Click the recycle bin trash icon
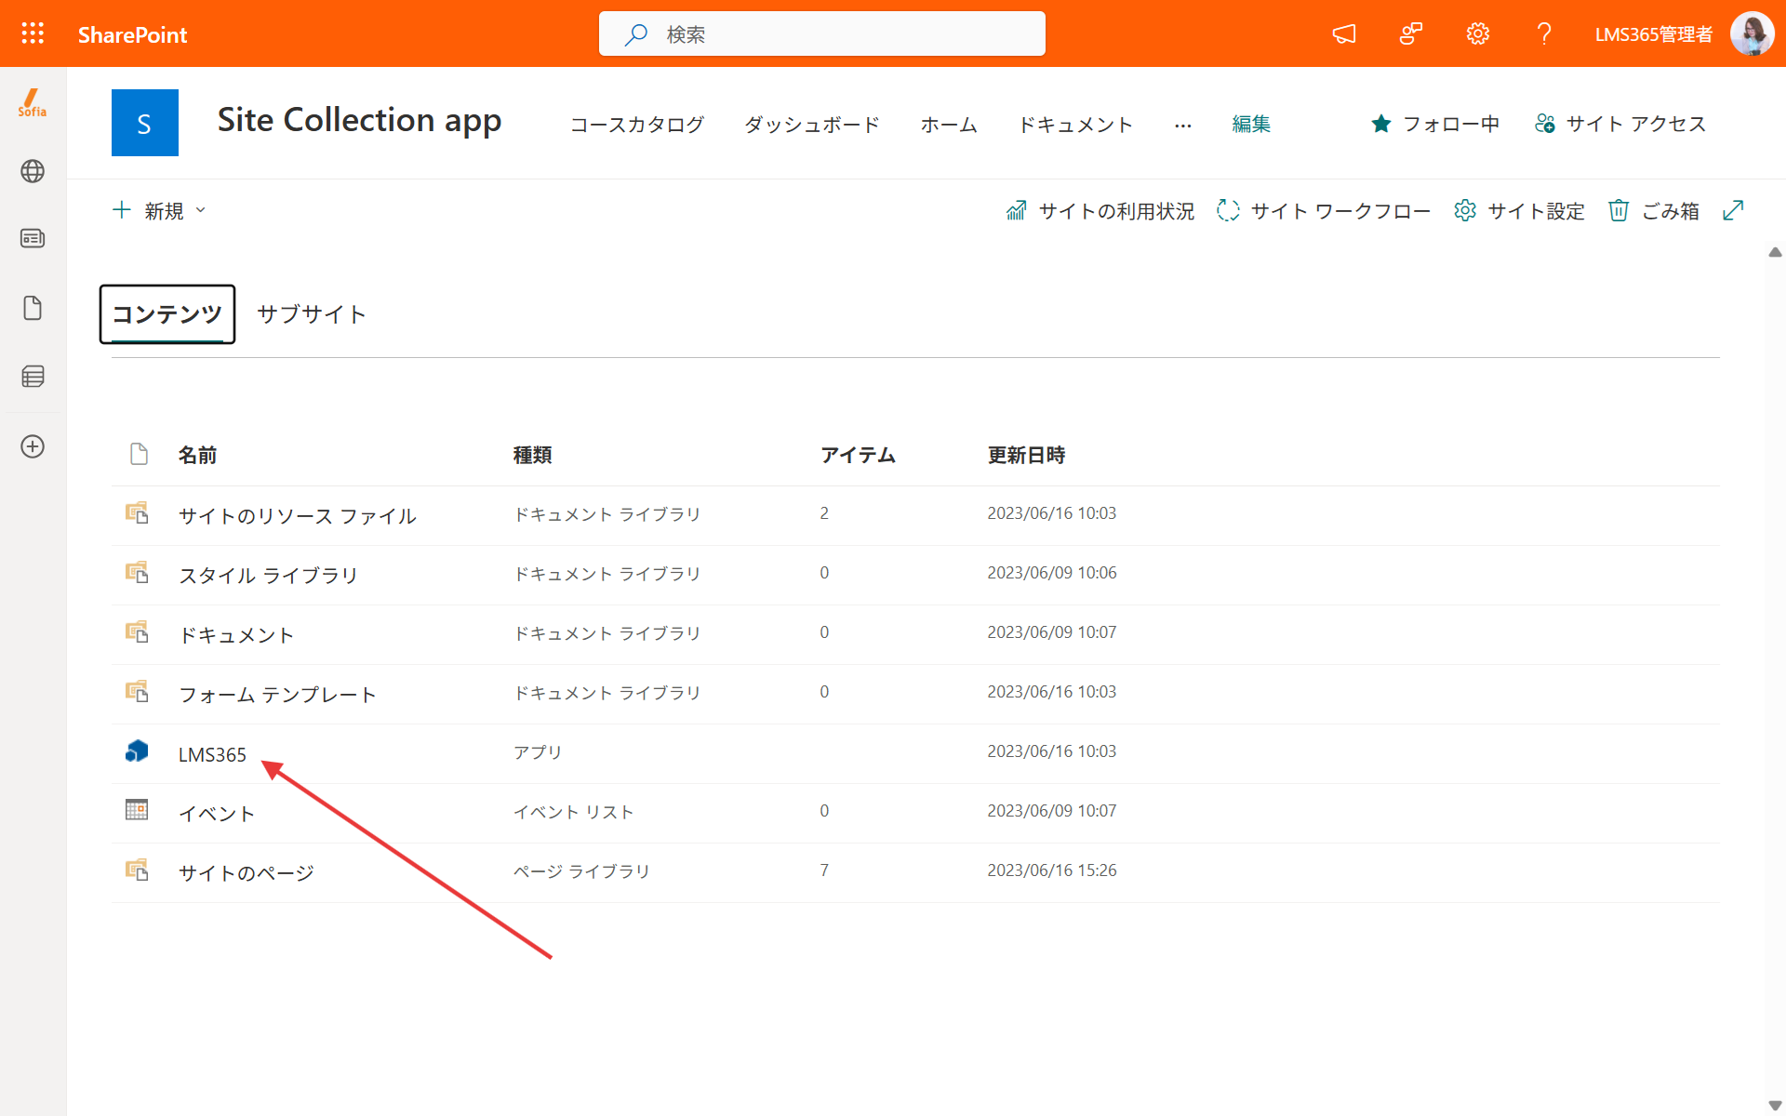Image resolution: width=1786 pixels, height=1116 pixels. [x=1619, y=211]
